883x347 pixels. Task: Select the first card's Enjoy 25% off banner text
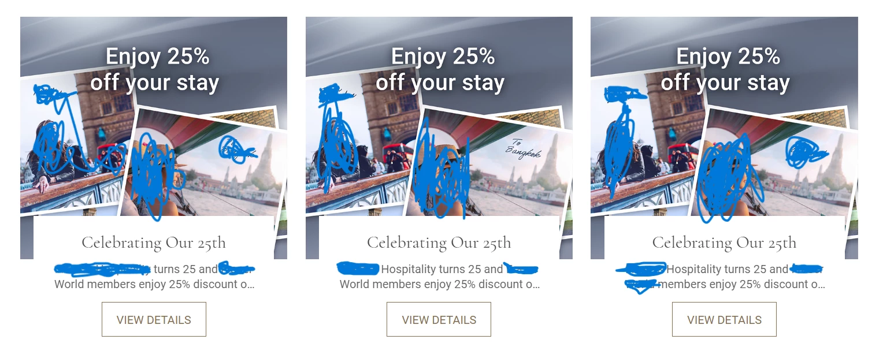[154, 69]
